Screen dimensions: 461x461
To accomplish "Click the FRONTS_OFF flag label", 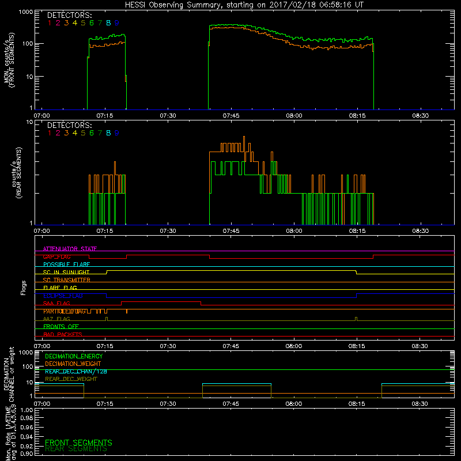I will pyautogui.click(x=61, y=327).
